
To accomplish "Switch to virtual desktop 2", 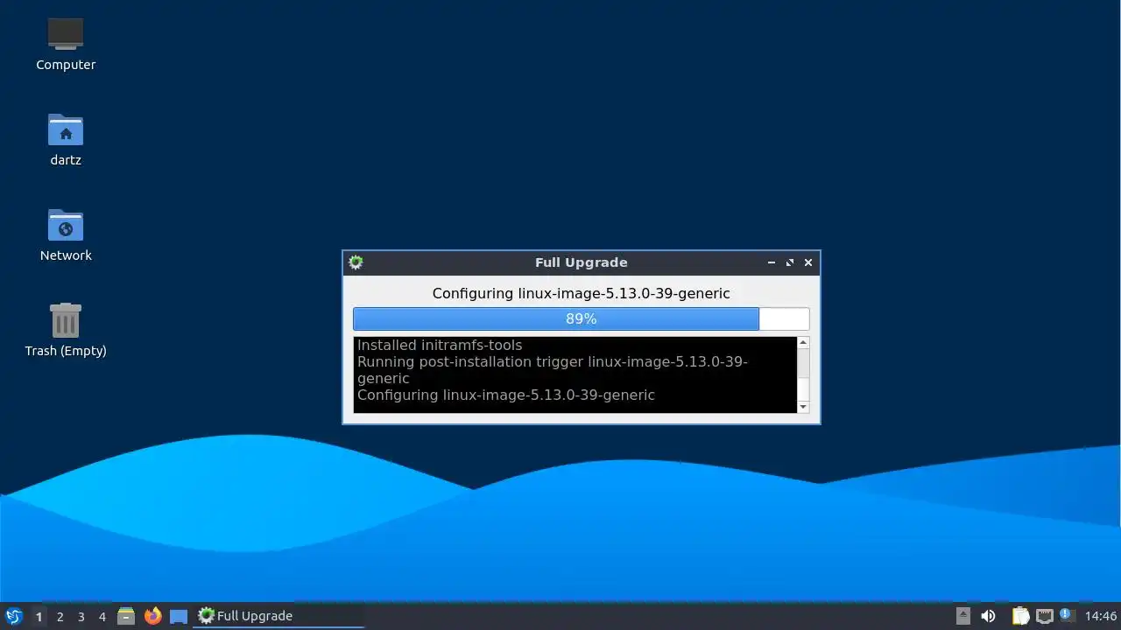I will (60, 616).
